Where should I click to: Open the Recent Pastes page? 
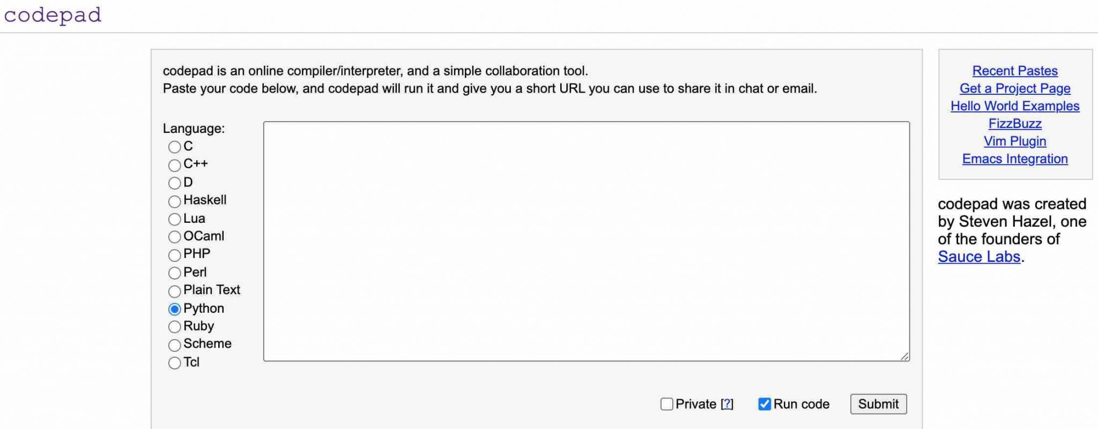pos(1015,71)
